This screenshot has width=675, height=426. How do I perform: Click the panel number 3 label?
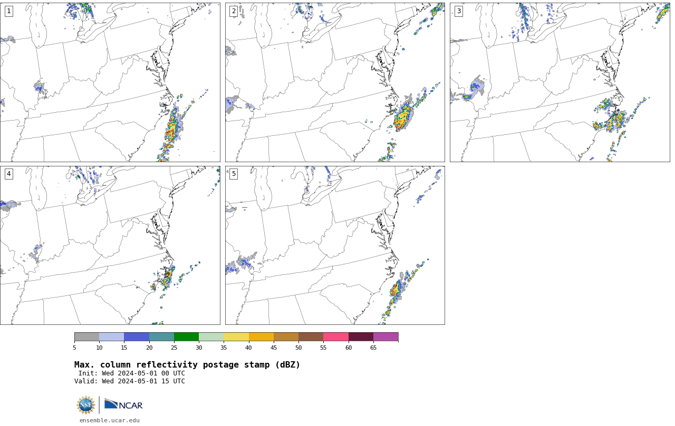(x=459, y=11)
